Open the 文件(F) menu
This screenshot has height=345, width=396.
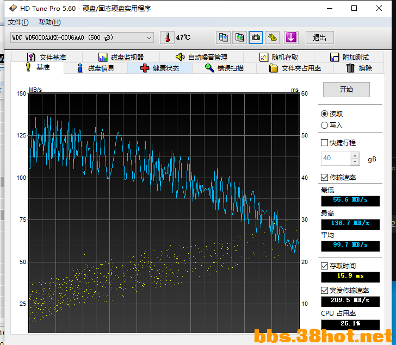[x=18, y=22]
